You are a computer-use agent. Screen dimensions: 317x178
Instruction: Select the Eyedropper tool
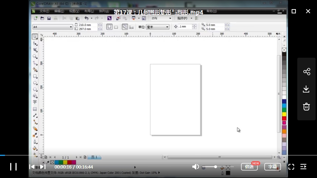click(x=35, y=135)
